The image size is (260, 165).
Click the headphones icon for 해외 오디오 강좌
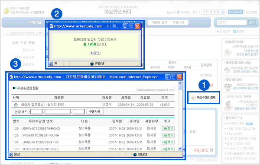click(227, 70)
